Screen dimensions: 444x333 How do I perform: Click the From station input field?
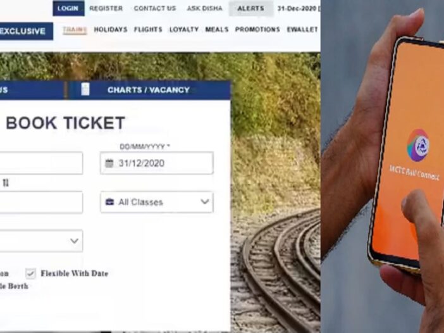click(x=41, y=163)
